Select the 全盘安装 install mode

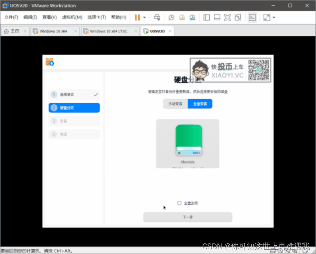200,104
